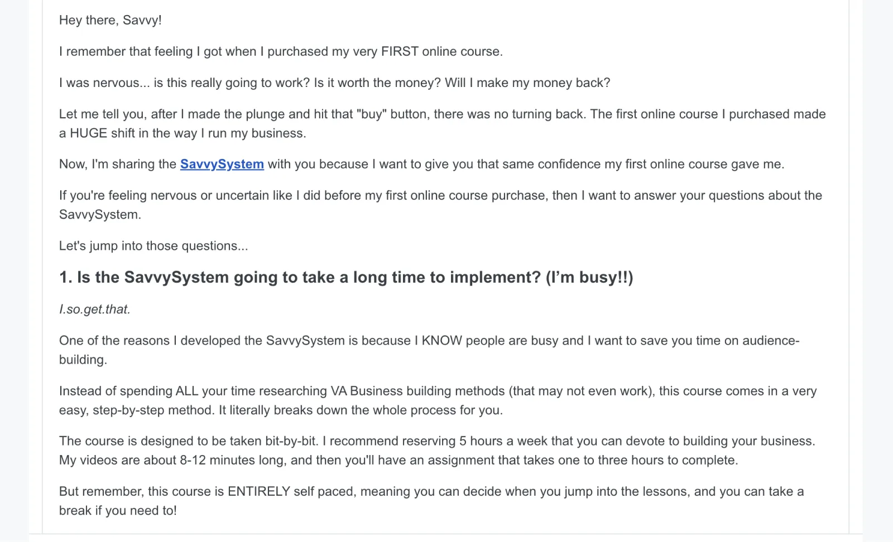Click the sentence about the very FIRST online course

281,52
